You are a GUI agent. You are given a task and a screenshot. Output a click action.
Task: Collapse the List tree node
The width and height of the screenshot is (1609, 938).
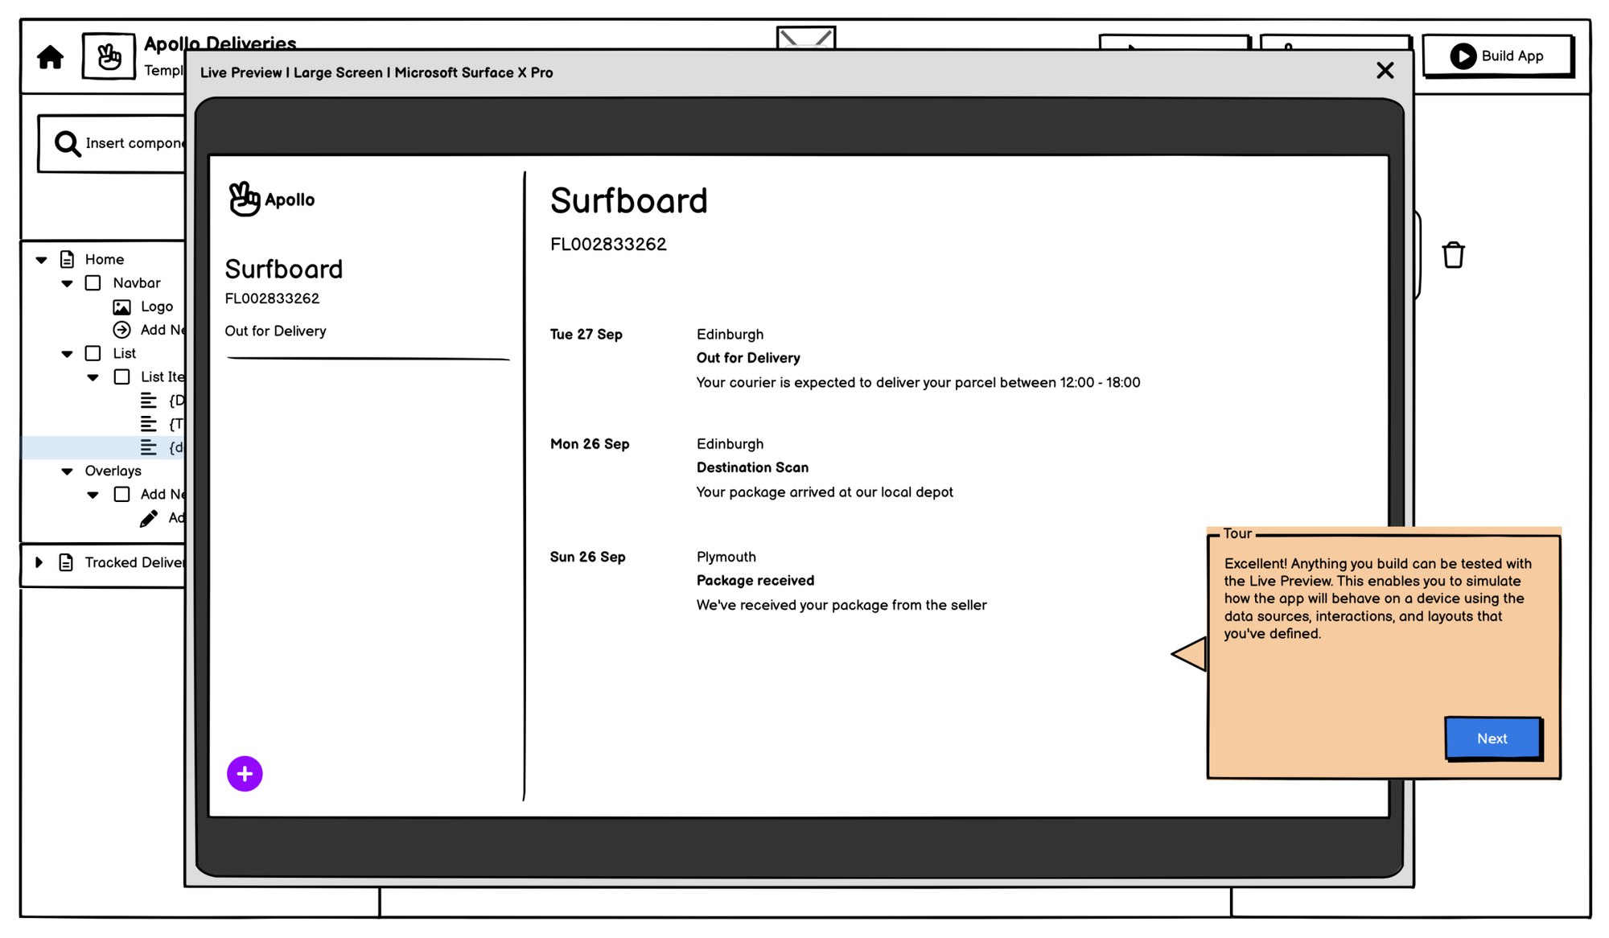click(x=67, y=354)
